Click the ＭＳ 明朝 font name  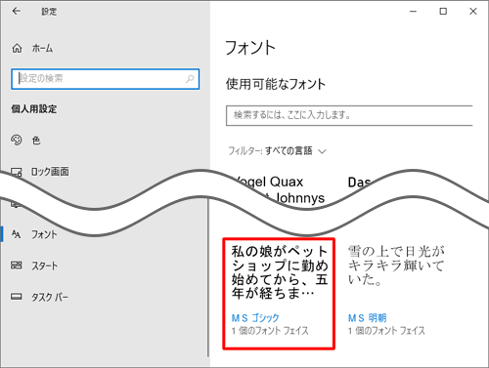point(367,317)
